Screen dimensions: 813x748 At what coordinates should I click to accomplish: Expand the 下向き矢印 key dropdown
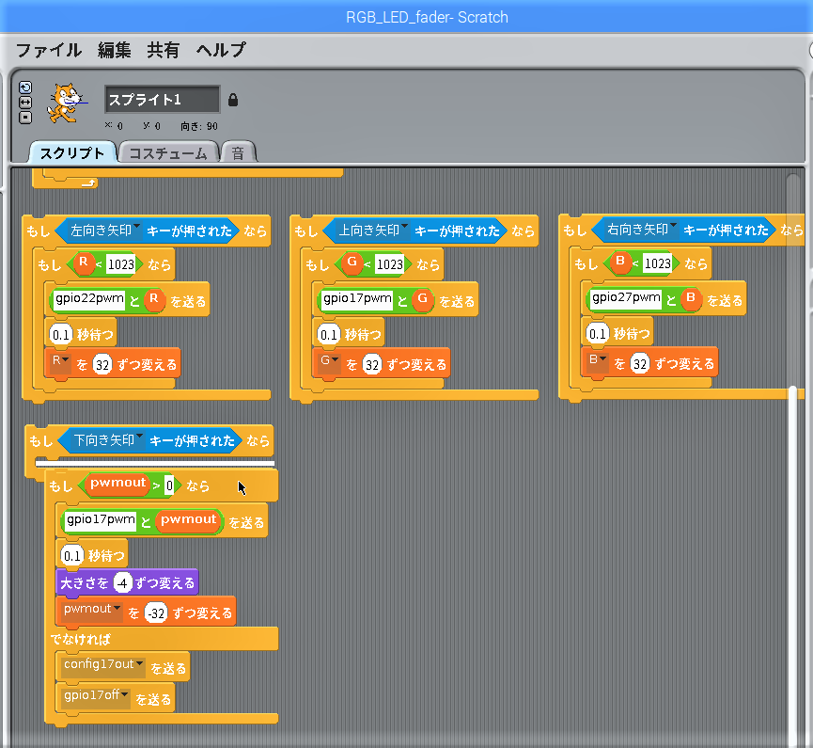pos(139,438)
